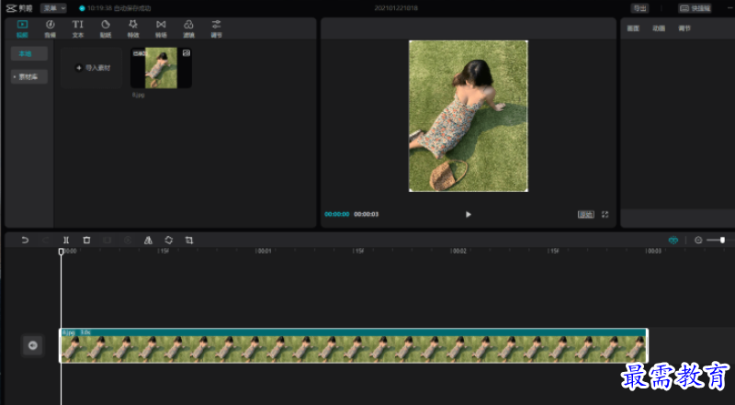Image resolution: width=735 pixels, height=405 pixels.
Task: Open the 贴纸 stickers tab
Action: [106, 28]
